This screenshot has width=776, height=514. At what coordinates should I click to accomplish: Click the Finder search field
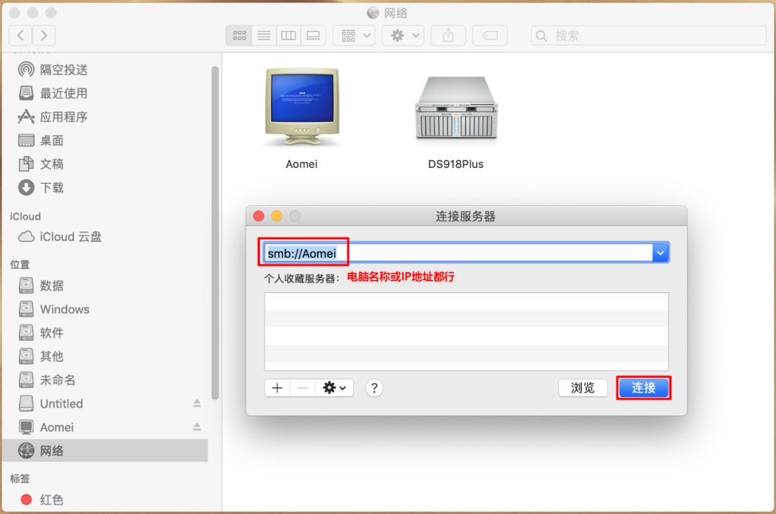[648, 36]
